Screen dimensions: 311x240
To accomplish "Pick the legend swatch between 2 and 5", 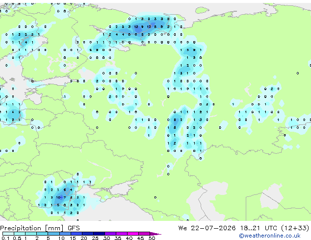I will pyautogui.click(x=42, y=234).
